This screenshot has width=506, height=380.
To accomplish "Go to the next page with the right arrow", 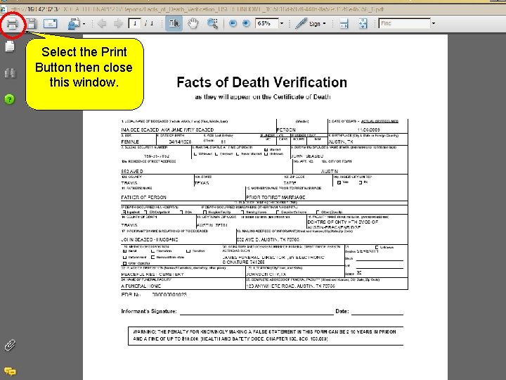I will point(118,24).
